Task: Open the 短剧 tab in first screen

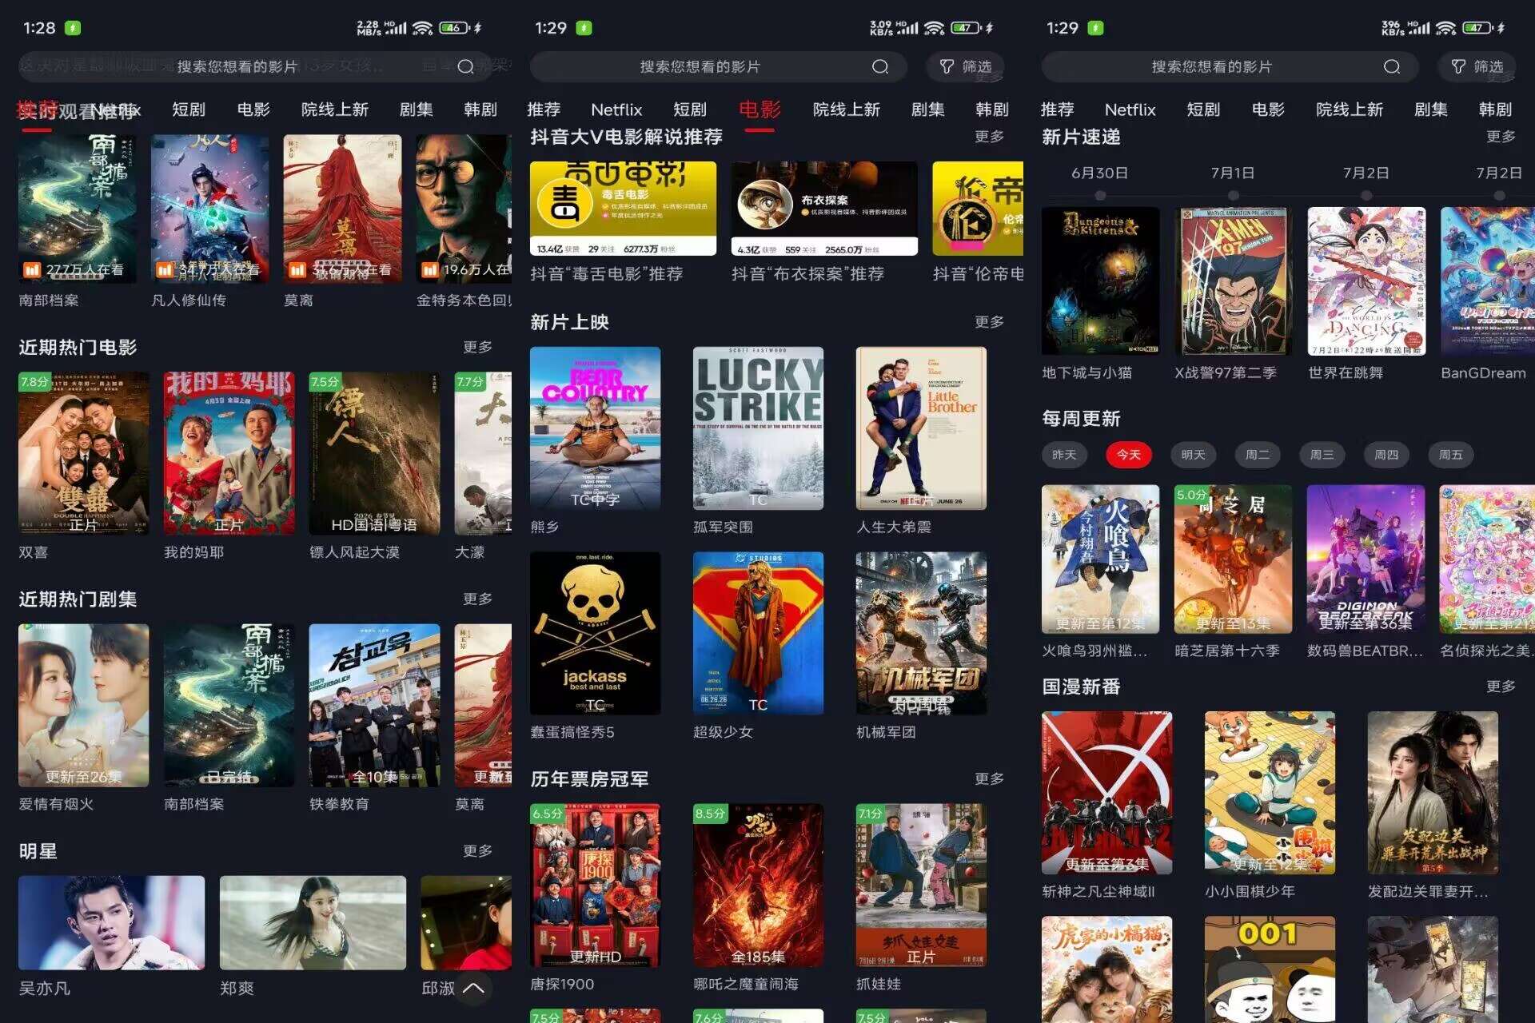Action: [x=189, y=109]
